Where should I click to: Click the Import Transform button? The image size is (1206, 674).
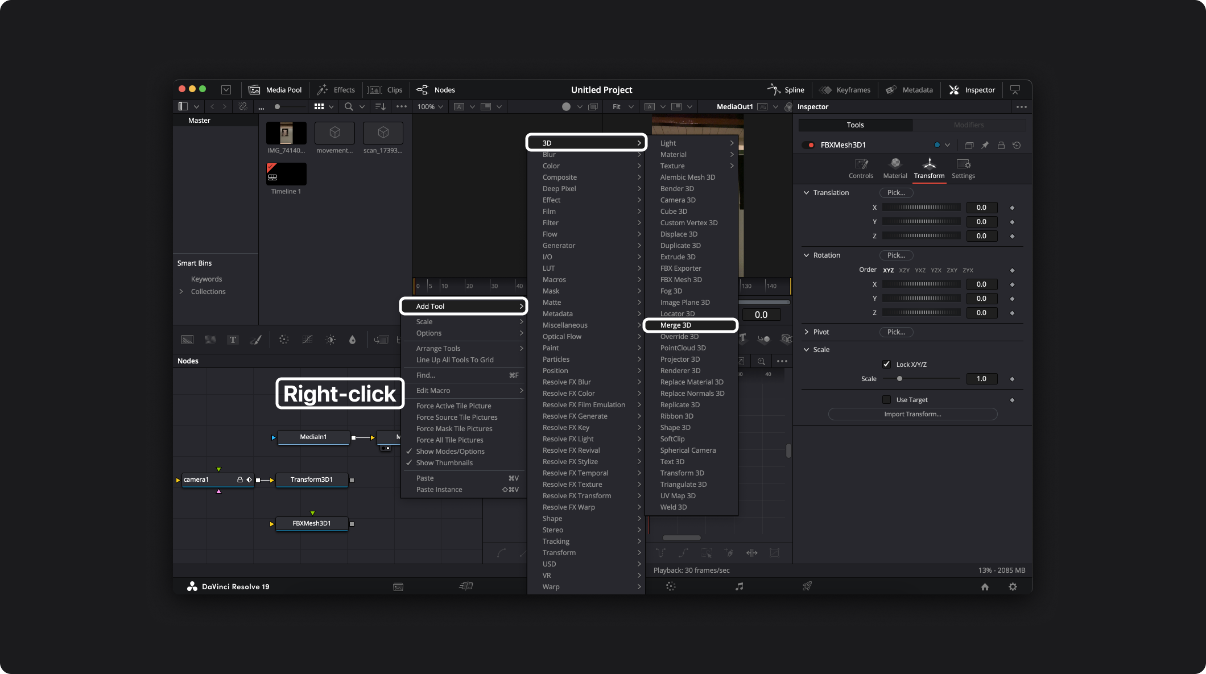click(912, 414)
